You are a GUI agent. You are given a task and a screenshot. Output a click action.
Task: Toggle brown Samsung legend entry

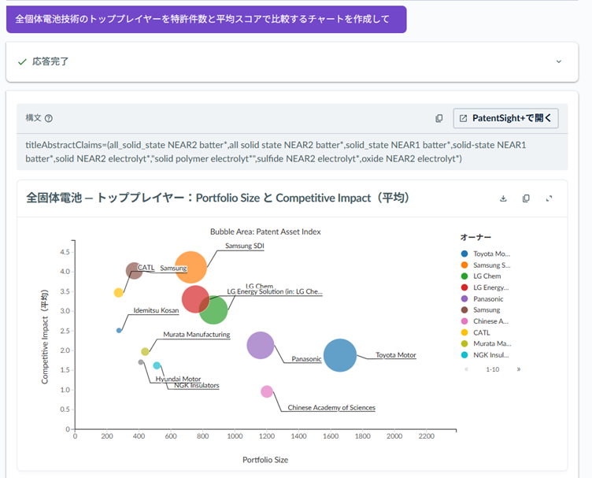[481, 310]
